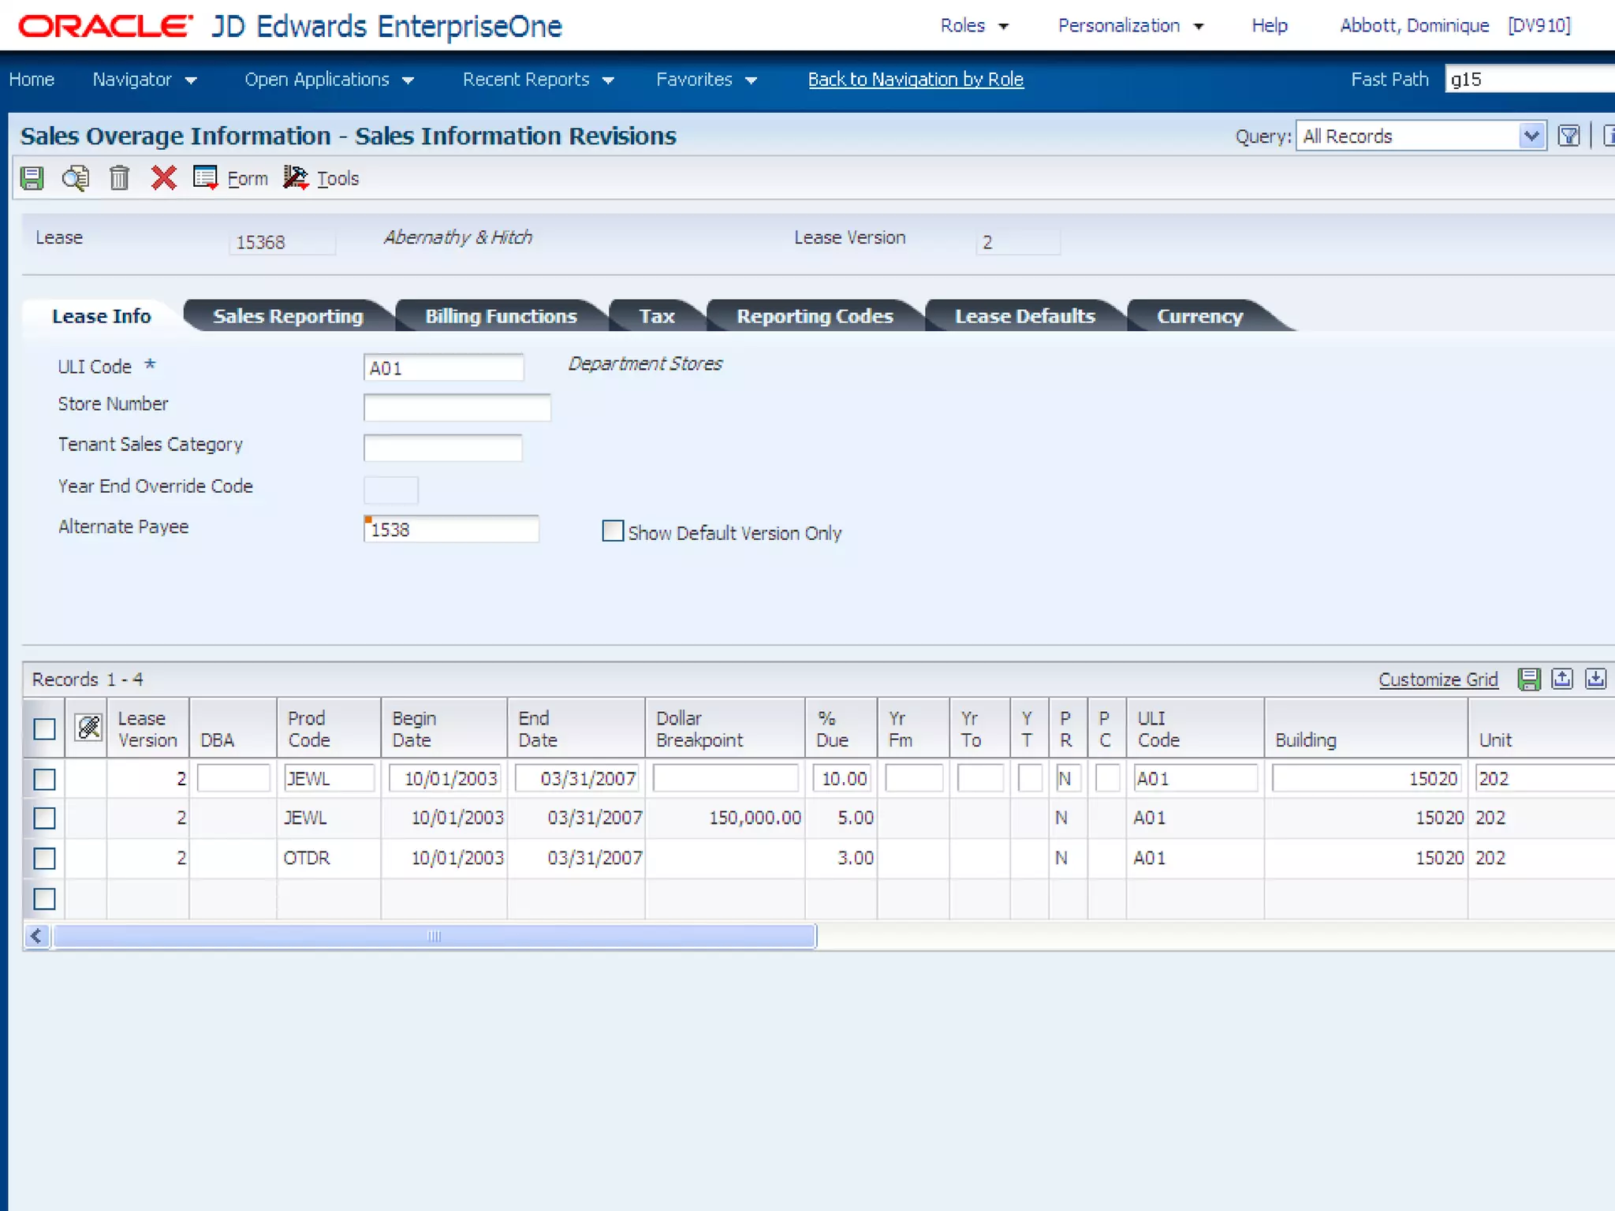Click the Home link

tap(32, 80)
